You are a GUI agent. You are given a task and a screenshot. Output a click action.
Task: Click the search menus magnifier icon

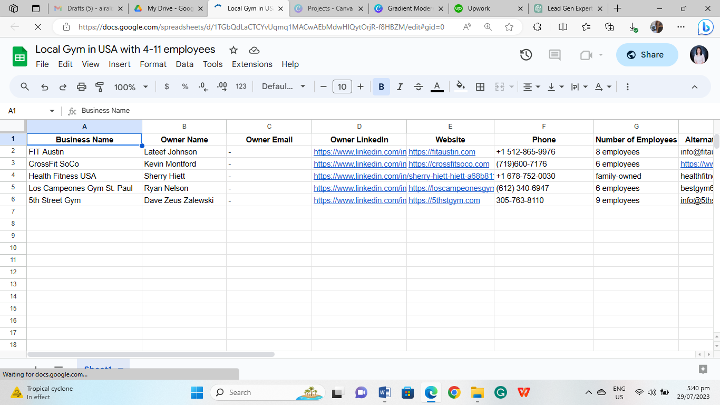click(x=25, y=87)
